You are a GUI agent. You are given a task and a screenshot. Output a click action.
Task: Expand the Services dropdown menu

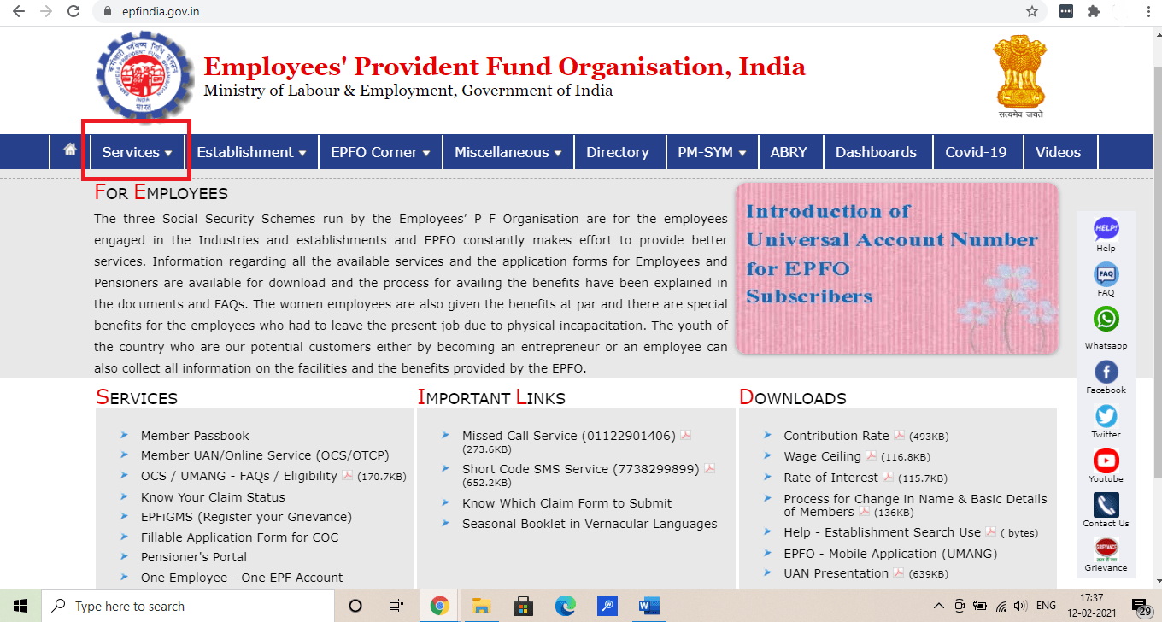(x=136, y=151)
